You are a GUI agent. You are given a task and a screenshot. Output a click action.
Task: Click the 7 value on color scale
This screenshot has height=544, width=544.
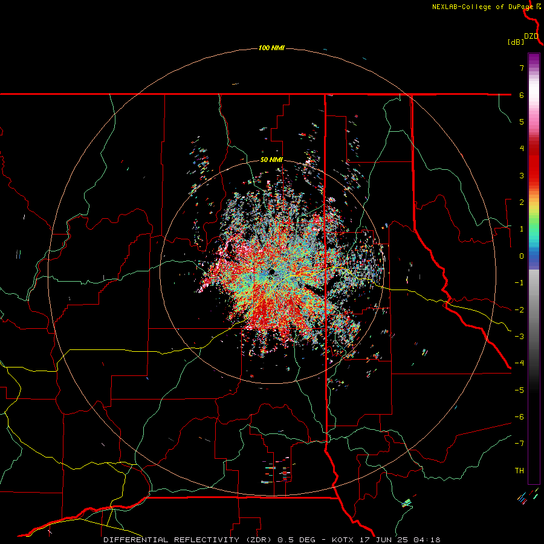[522, 68]
